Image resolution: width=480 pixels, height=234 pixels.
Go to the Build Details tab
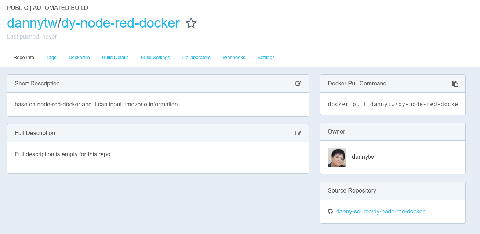point(115,58)
